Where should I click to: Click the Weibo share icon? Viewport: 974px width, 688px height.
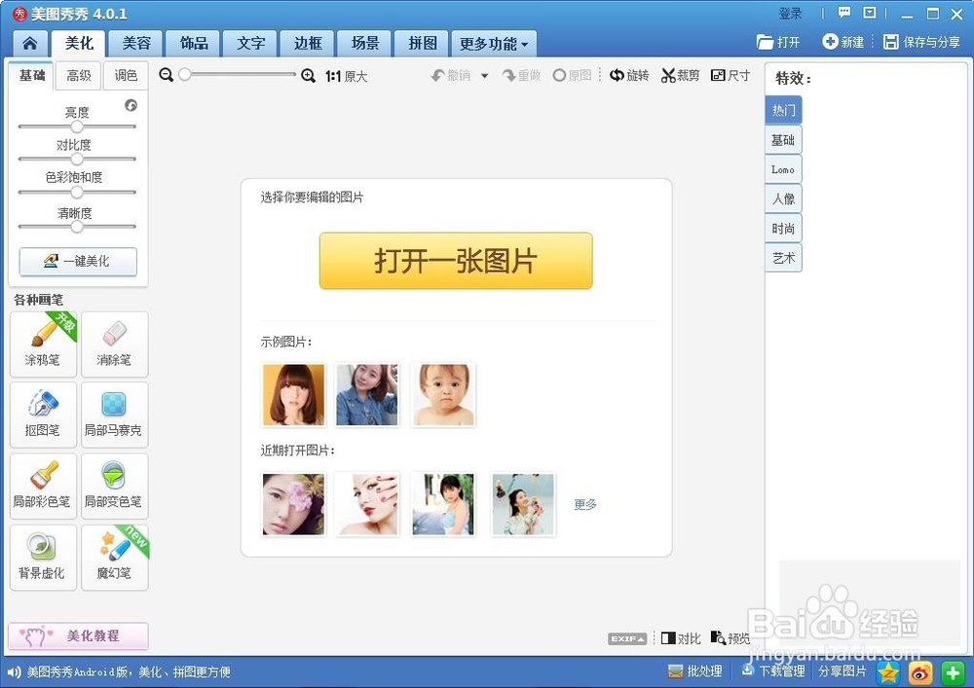[x=920, y=671]
